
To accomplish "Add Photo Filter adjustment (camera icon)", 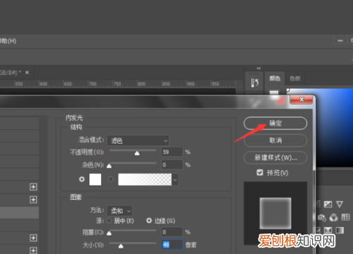I will [322, 217].
